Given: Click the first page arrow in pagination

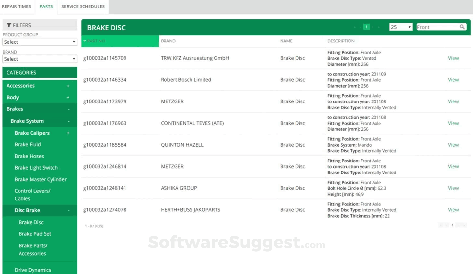Looking at the screenshot, I should tap(355, 27).
